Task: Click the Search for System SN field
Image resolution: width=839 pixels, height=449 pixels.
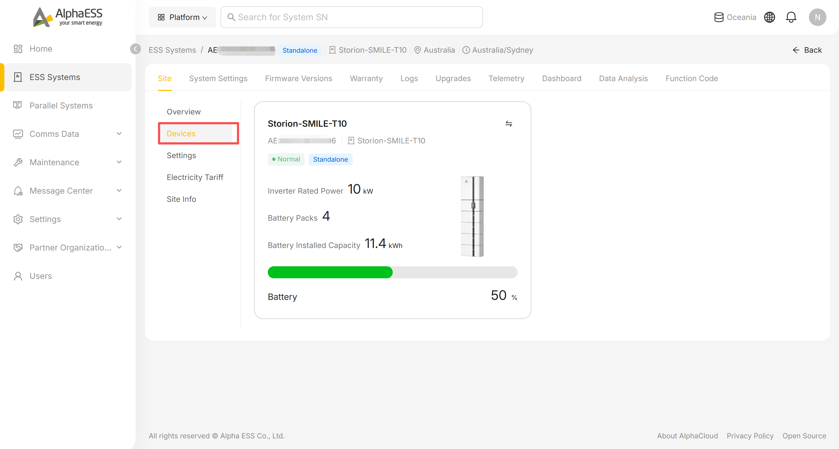Action: click(x=351, y=17)
